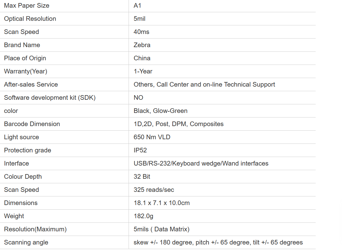Click the "32 Bit" colour depth value
This screenshot has height=250, width=342.
[142, 177]
